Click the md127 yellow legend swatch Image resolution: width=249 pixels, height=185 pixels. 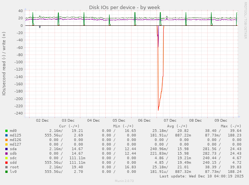click(x=6, y=144)
